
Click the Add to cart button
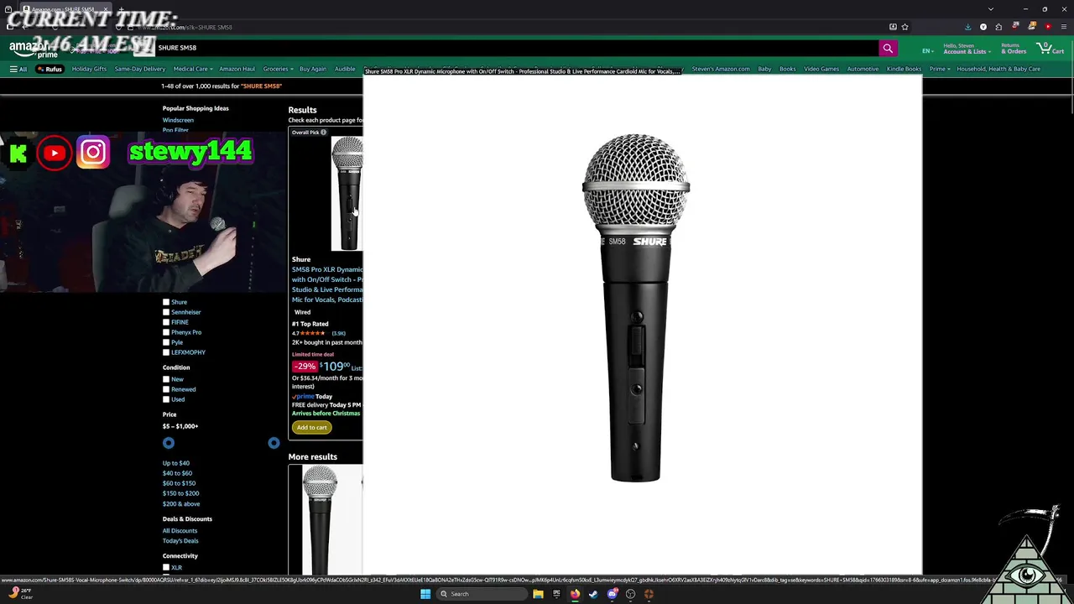coord(311,427)
